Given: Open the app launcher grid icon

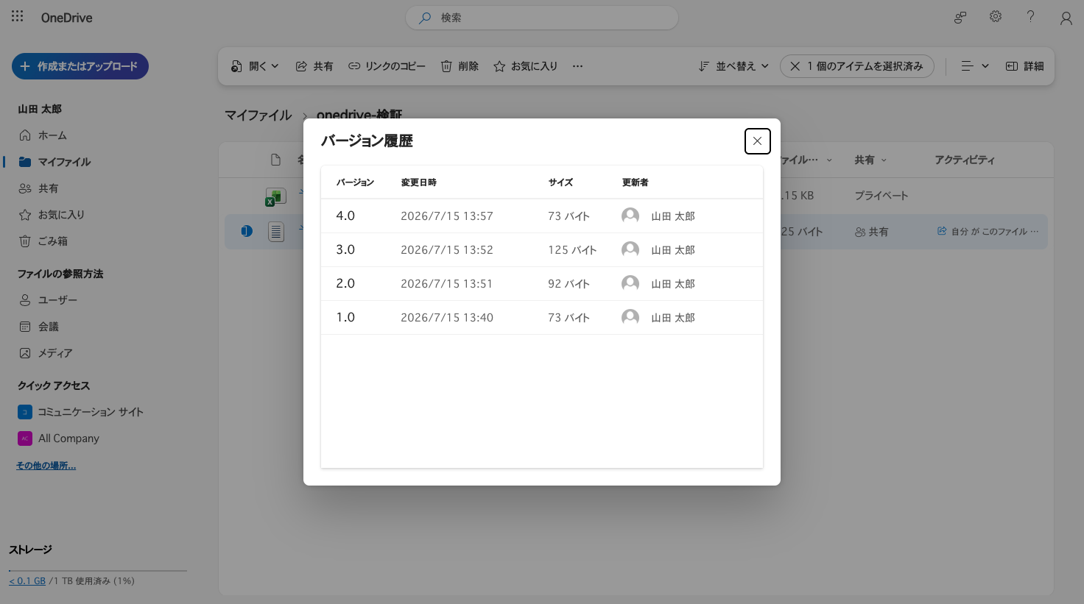Looking at the screenshot, I should pos(18,16).
